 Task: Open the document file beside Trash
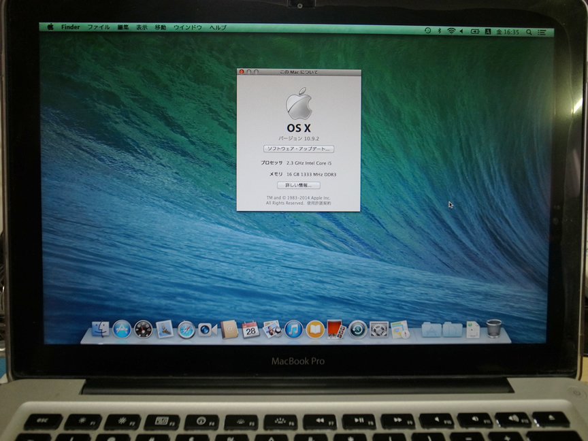coord(473,330)
